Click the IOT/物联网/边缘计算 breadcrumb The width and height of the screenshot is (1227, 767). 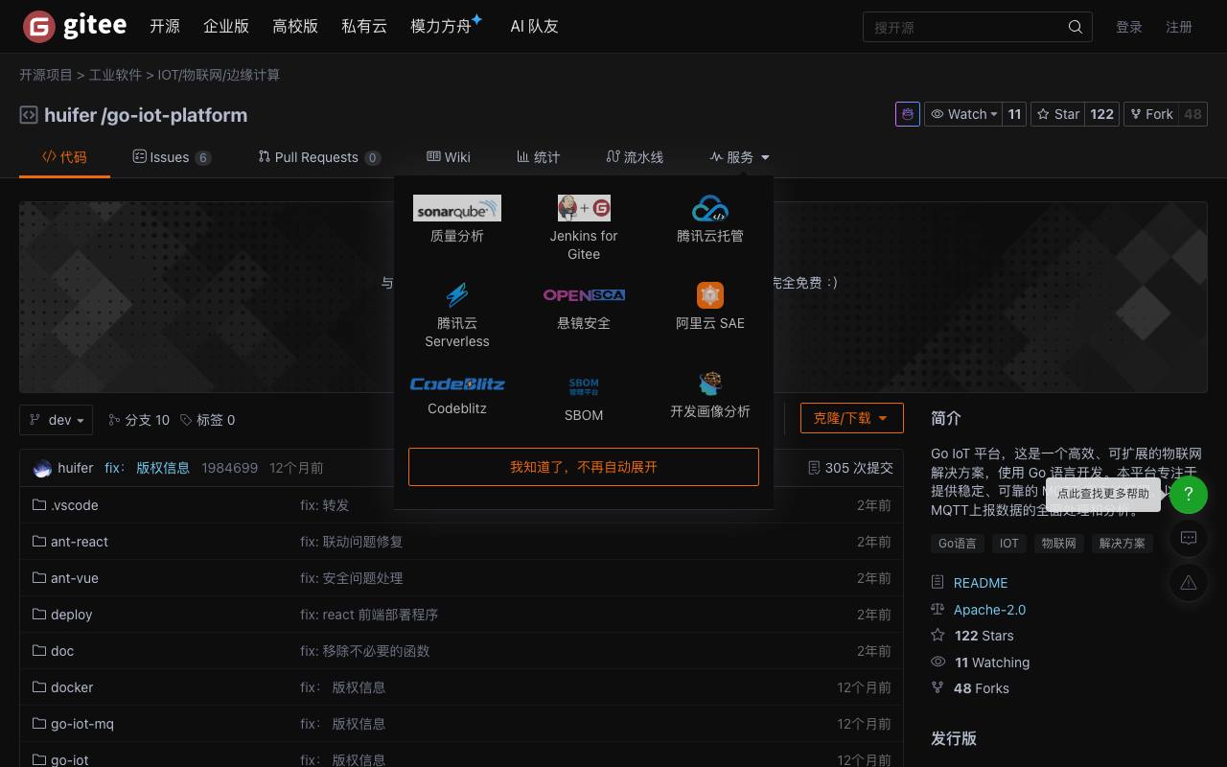coord(219,75)
